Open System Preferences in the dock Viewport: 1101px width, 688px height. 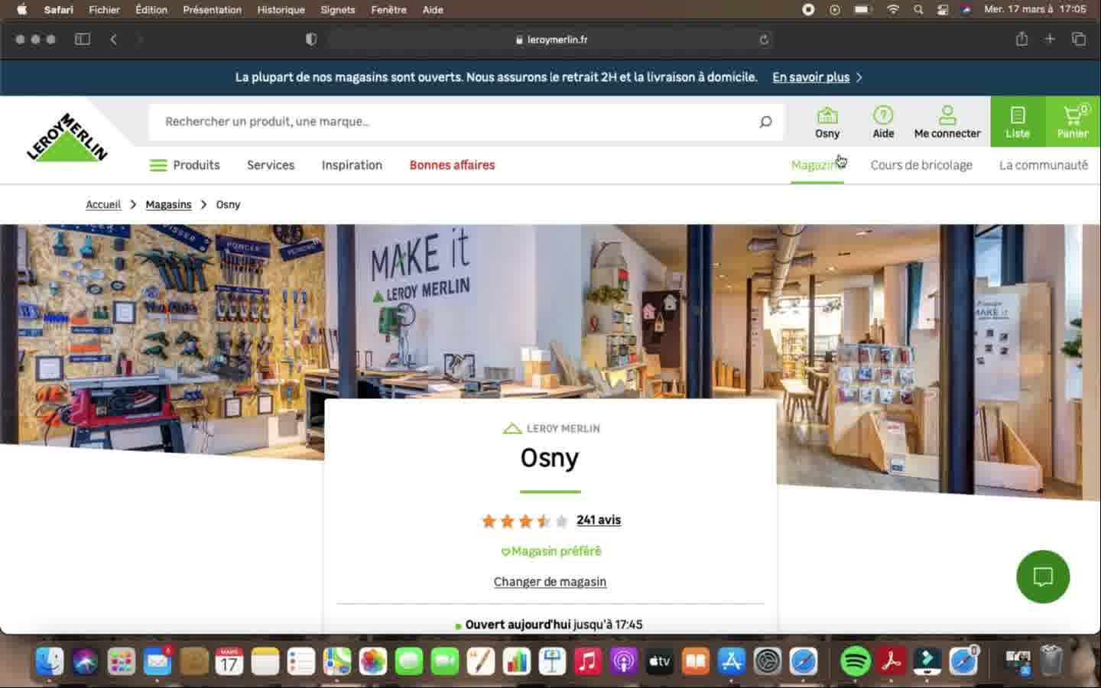(x=768, y=661)
